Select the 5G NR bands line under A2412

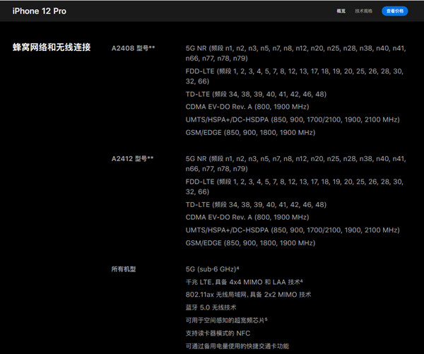coord(295,164)
